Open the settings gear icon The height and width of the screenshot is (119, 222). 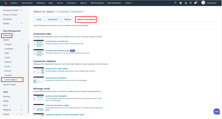click(186, 3)
